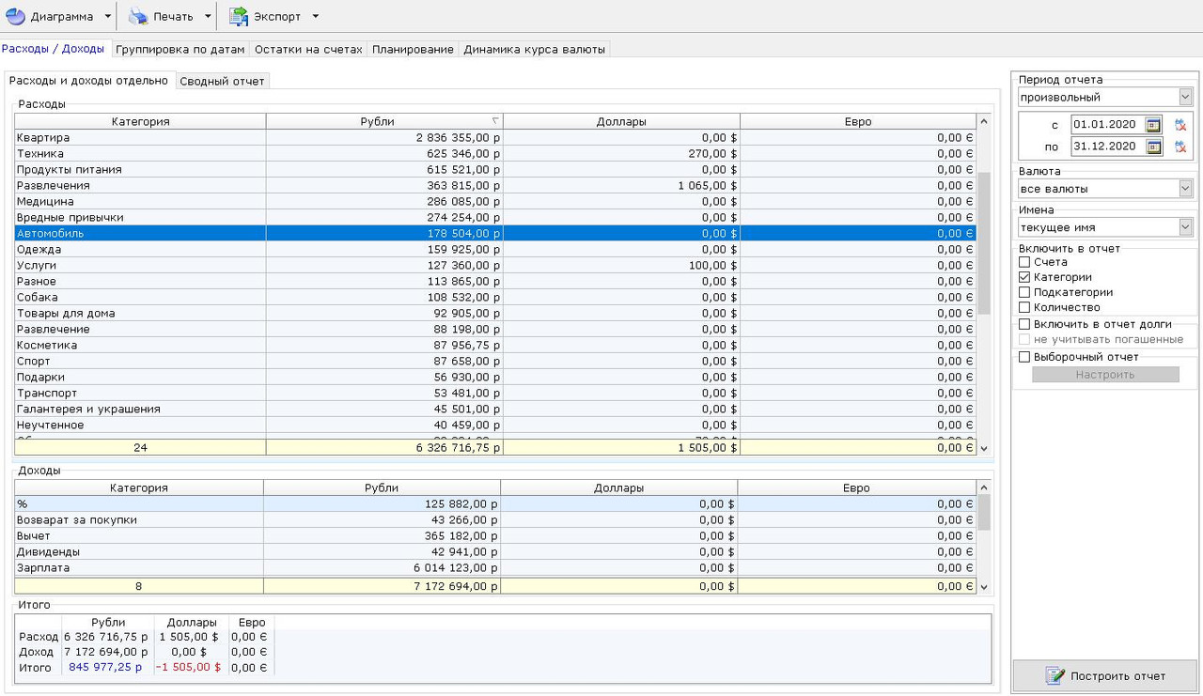Switch to Расходы / Доходы tab
The height and width of the screenshot is (696, 1203).
(x=54, y=49)
